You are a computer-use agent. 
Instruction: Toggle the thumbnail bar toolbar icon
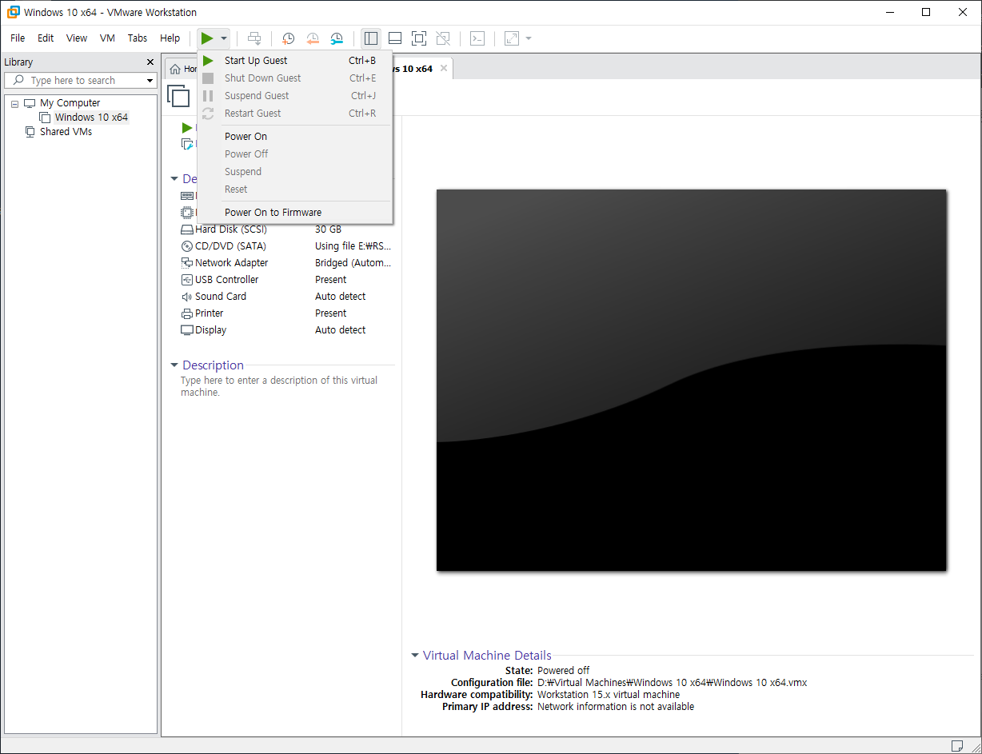pyautogui.click(x=395, y=38)
